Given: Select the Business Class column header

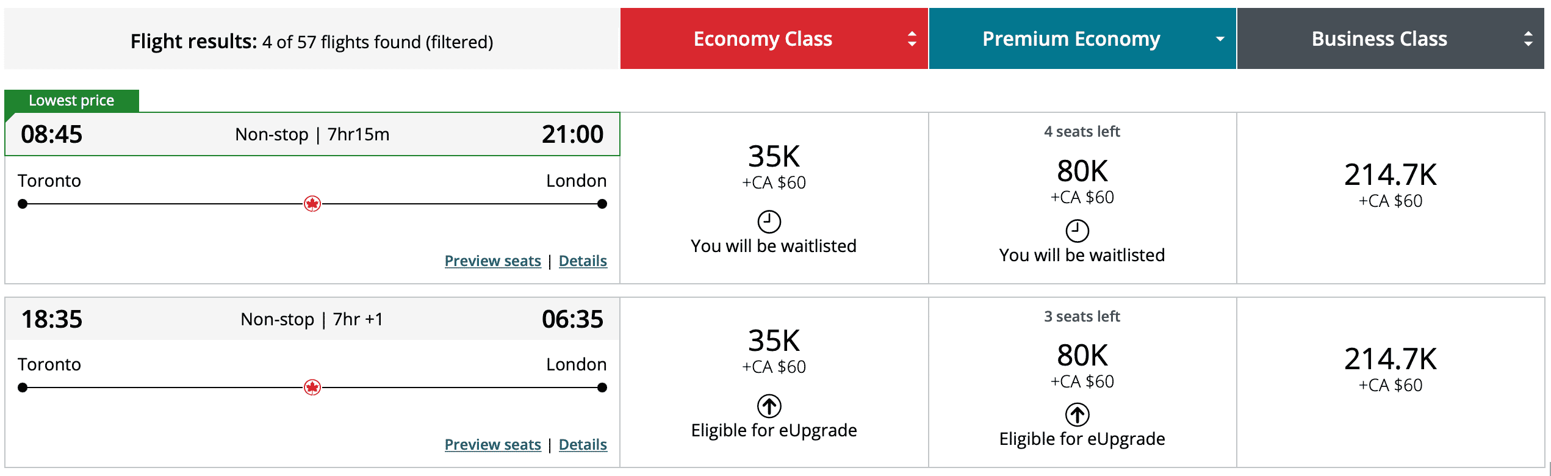Looking at the screenshot, I should (1379, 39).
